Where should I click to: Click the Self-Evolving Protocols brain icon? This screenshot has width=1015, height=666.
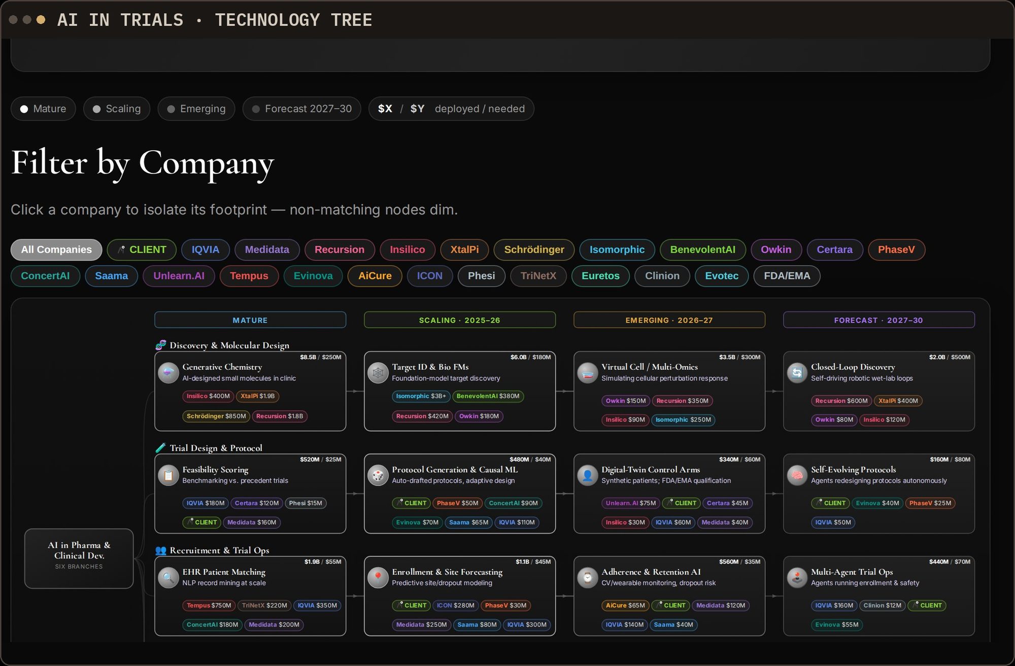(797, 475)
